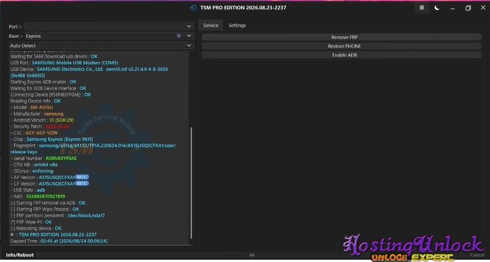Click the model SM-A515U text
This screenshot has height=262, width=490.
click(42, 107)
